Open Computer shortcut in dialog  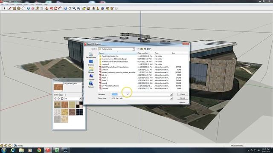point(91,77)
